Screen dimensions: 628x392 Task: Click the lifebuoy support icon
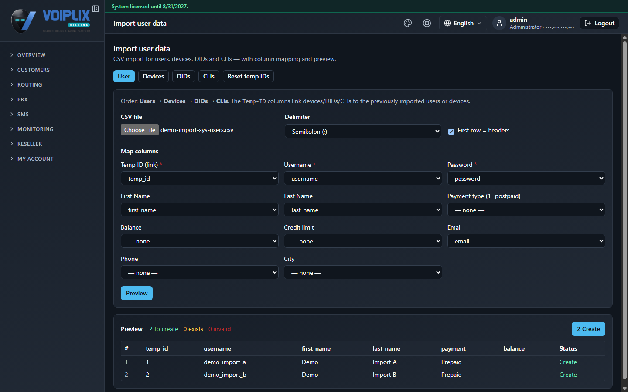427,23
